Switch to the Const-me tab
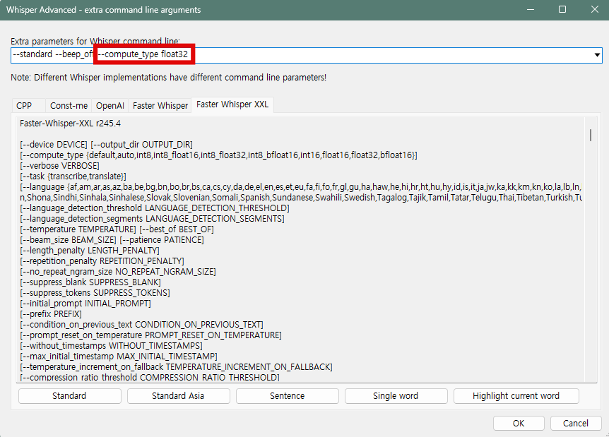This screenshot has width=609, height=437. point(69,106)
